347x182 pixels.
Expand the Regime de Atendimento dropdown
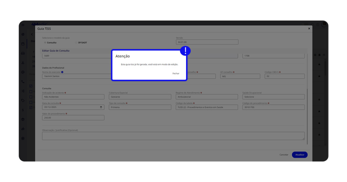pyautogui.click(x=206, y=97)
